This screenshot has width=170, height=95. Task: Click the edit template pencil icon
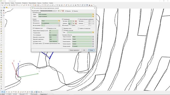tap(61, 11)
